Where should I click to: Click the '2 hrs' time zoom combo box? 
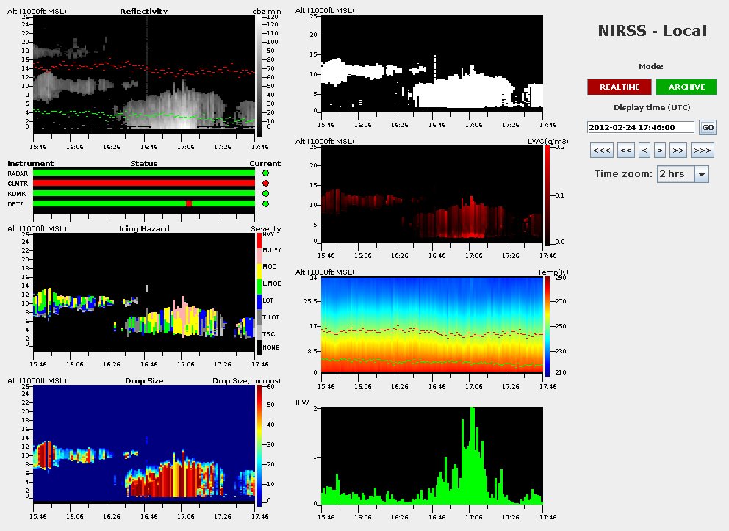click(x=676, y=174)
